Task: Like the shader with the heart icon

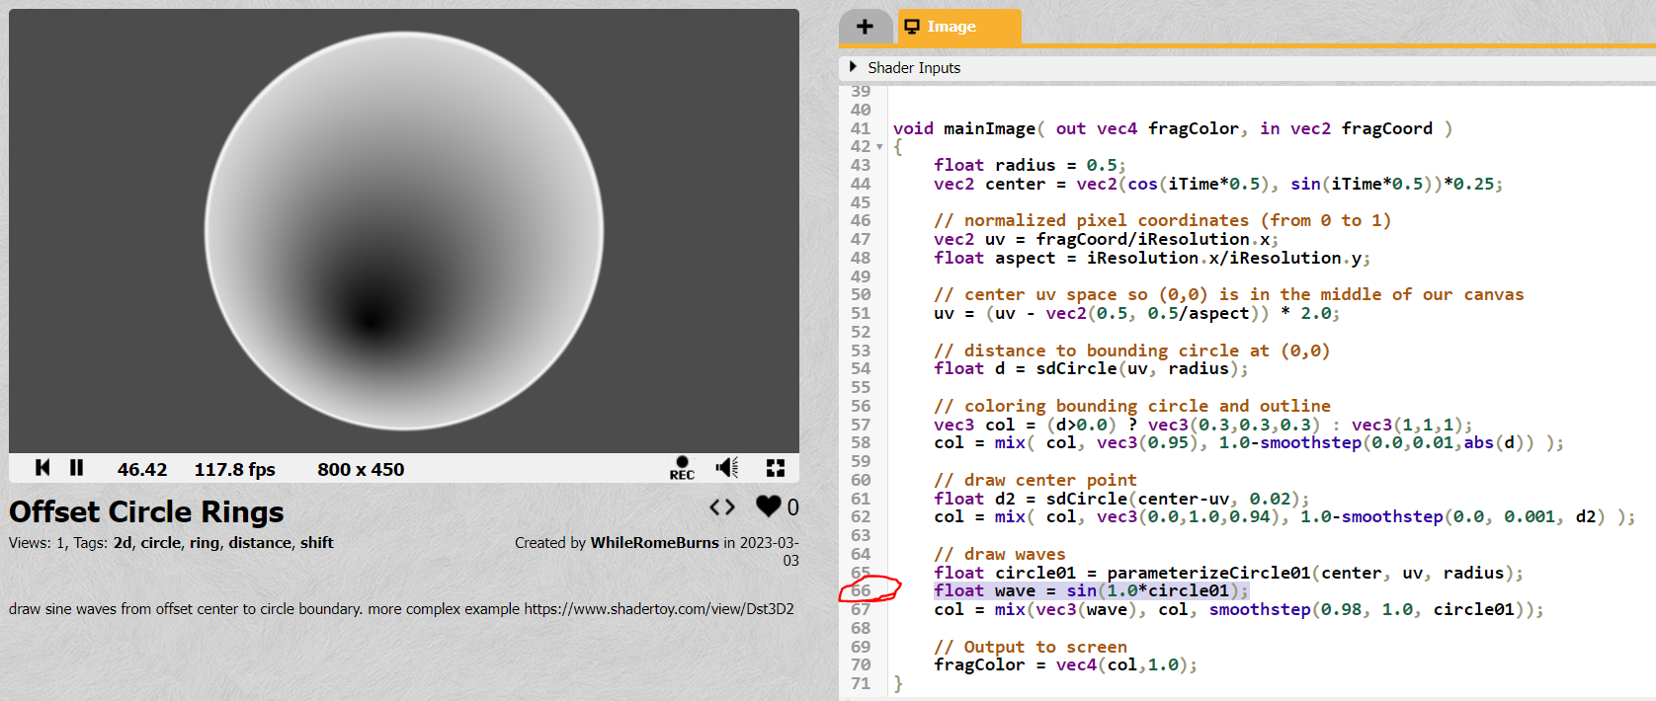Action: click(769, 506)
